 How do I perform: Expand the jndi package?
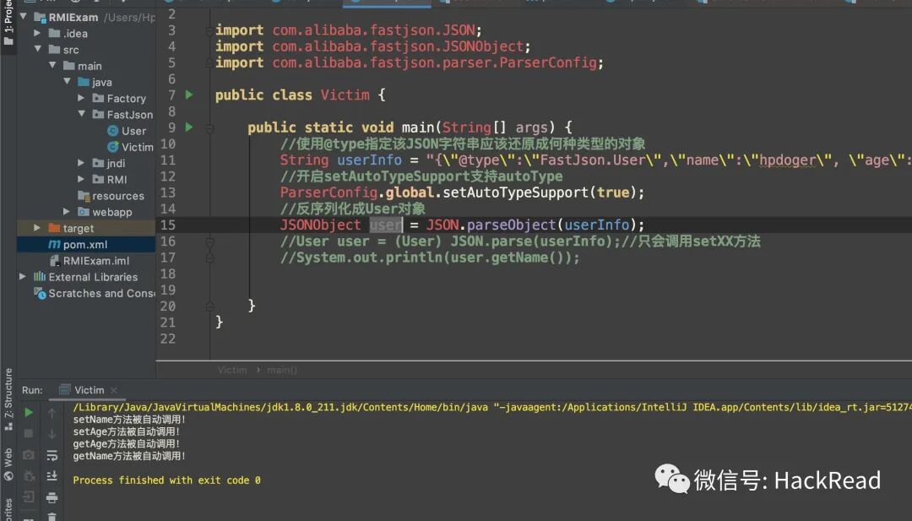click(x=81, y=163)
